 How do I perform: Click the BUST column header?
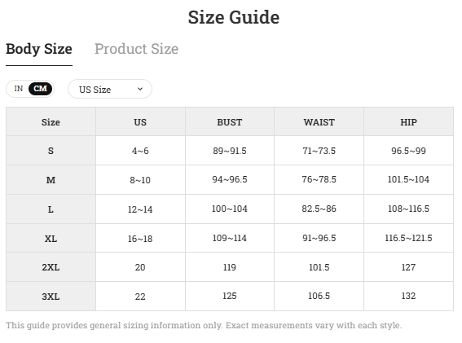point(230,121)
